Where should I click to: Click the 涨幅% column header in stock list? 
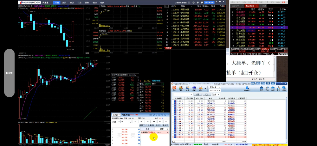[206, 6]
